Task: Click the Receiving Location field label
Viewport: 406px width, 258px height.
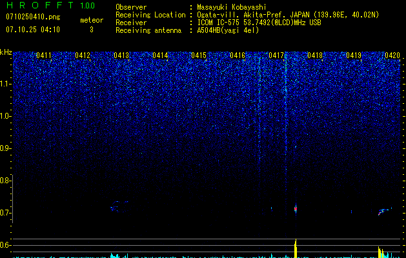Action: [x=150, y=15]
